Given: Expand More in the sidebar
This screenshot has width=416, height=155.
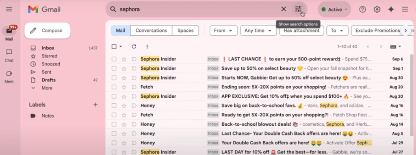Looking at the screenshot, I should tap(47, 88).
